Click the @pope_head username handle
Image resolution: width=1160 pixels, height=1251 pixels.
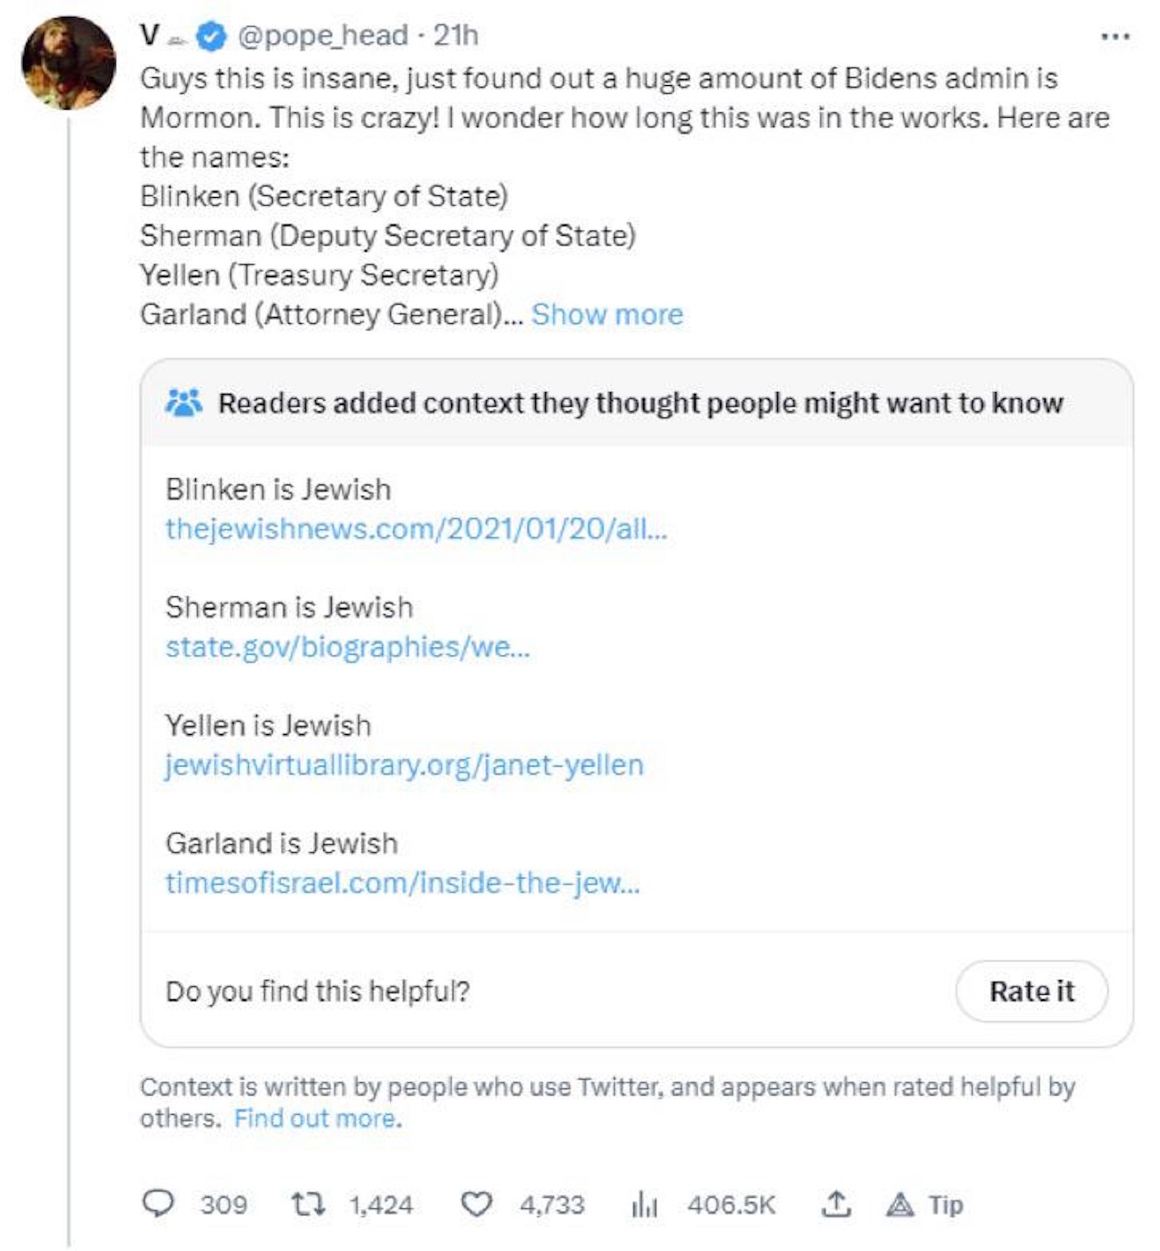(x=322, y=36)
